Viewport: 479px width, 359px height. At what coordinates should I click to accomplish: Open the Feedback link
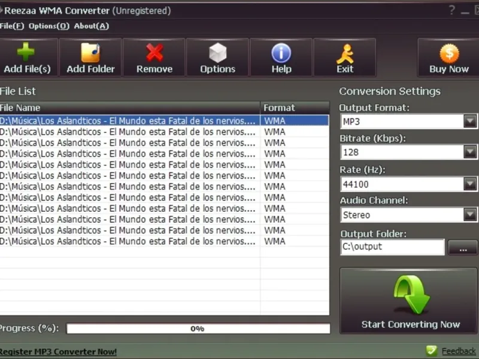459,351
